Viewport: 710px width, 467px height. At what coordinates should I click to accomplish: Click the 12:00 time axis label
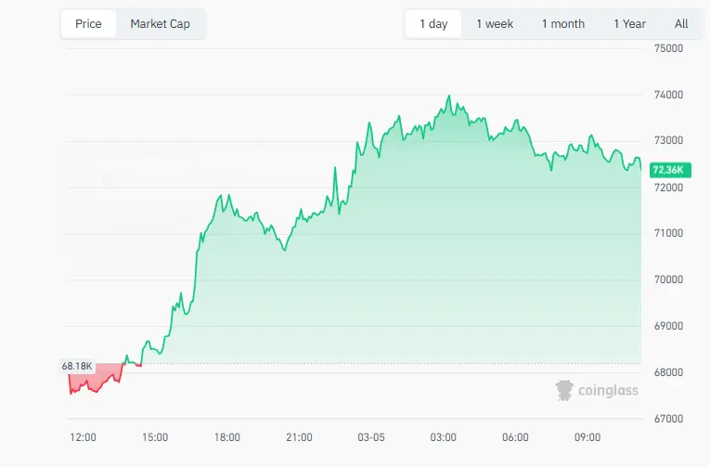pyautogui.click(x=83, y=437)
